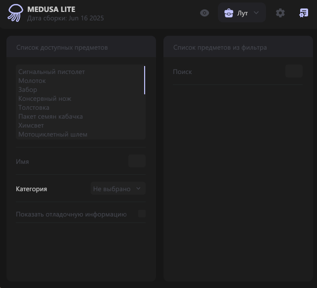Open the Категория dropdown

tap(118, 189)
